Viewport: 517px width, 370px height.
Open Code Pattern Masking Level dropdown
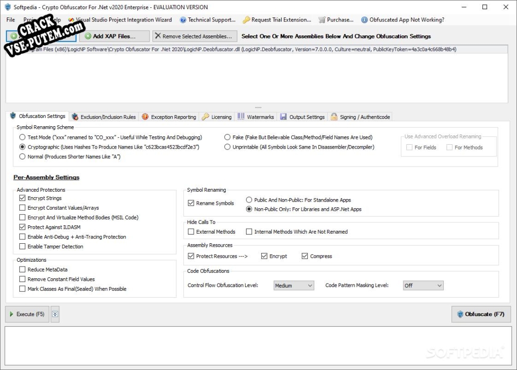[x=423, y=286]
